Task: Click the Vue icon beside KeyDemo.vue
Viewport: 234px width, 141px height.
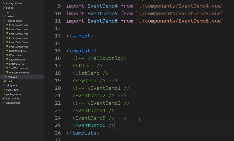Action: (7, 59)
